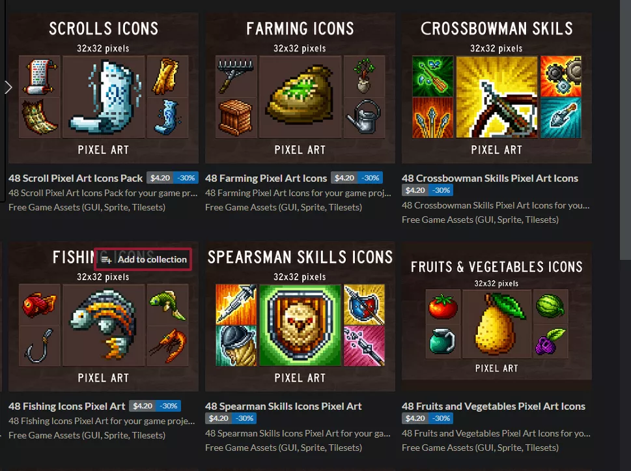Image resolution: width=631 pixels, height=471 pixels.
Task: Click the red tomato icon
Action: pos(443,307)
